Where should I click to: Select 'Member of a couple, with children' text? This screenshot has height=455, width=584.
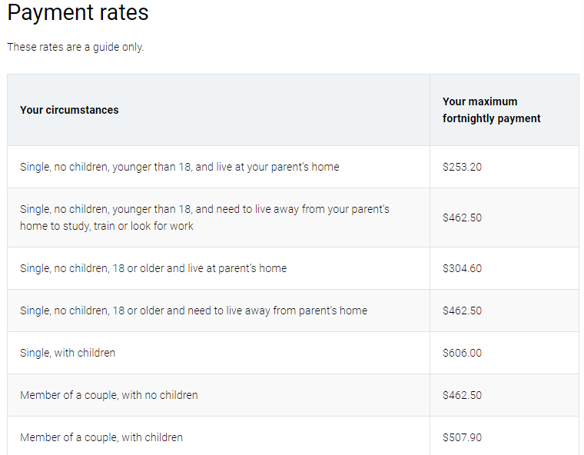pos(101,437)
